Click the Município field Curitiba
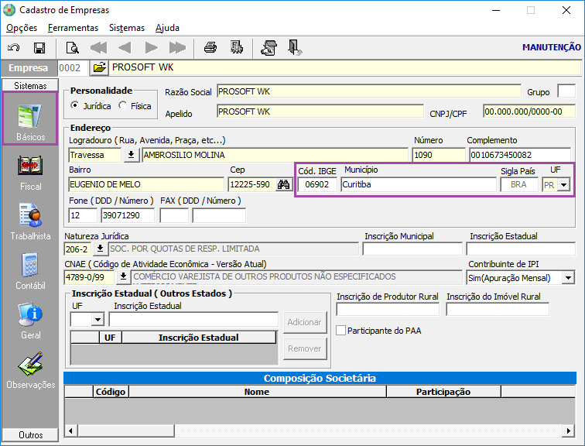Viewport: 585px width, 446px height. click(418, 184)
